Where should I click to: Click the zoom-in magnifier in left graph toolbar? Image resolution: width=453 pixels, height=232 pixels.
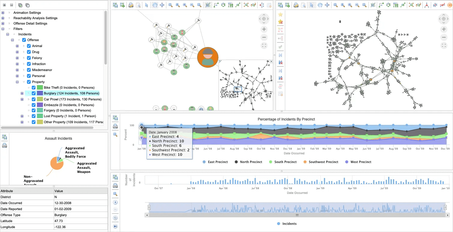pos(185,5)
